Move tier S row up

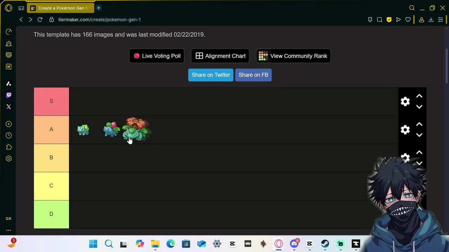point(419,96)
